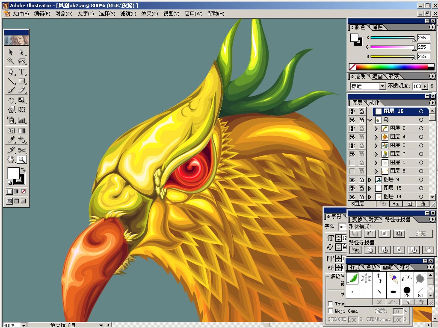438x328 pixels.
Task: Delete layer with Layers panel trash icon
Action: (x=423, y=204)
